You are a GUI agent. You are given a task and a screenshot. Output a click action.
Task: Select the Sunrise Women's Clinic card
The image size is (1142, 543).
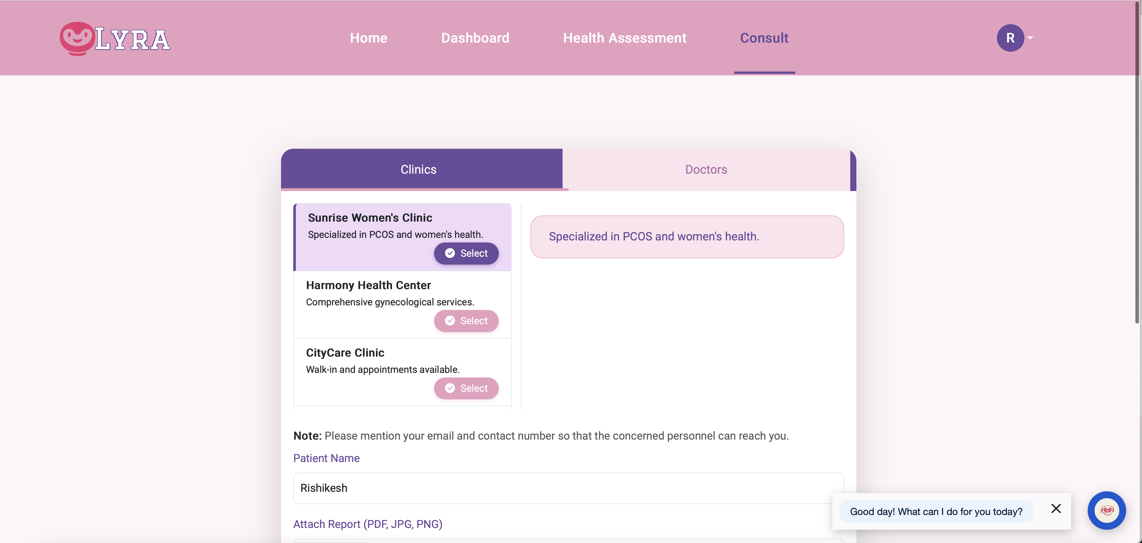370,218
